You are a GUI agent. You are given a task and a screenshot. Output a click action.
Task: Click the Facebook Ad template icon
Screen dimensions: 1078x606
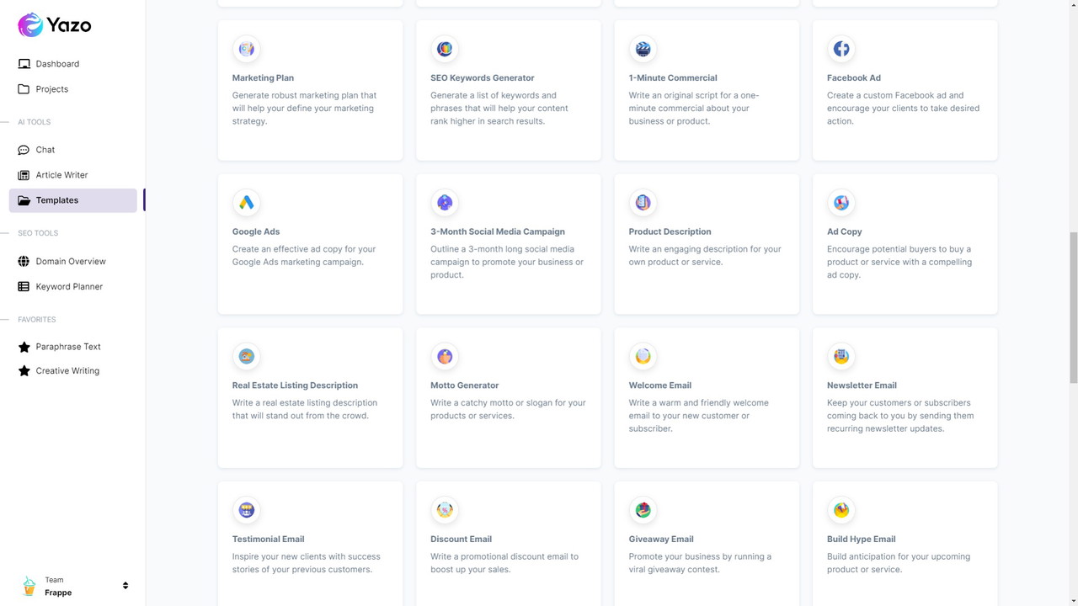841,49
